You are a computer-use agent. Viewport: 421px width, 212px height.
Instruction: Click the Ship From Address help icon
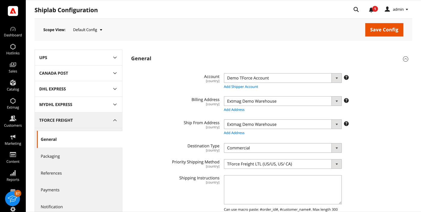click(346, 124)
